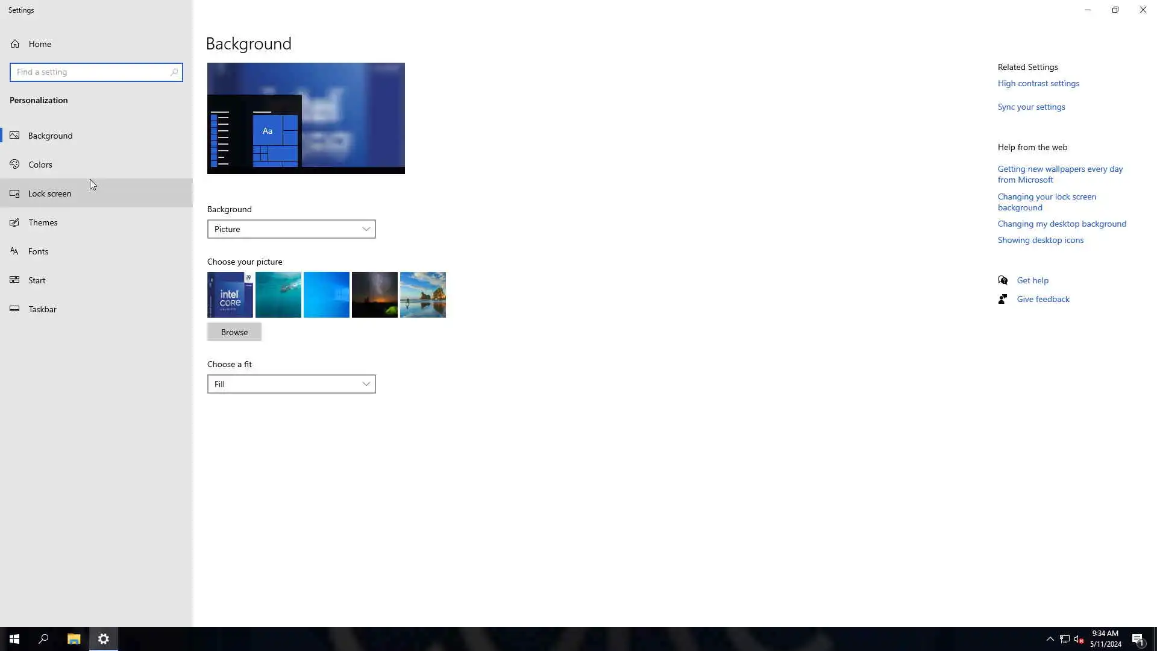1157x651 pixels.
Task: Click the Browse button
Action: 234,332
